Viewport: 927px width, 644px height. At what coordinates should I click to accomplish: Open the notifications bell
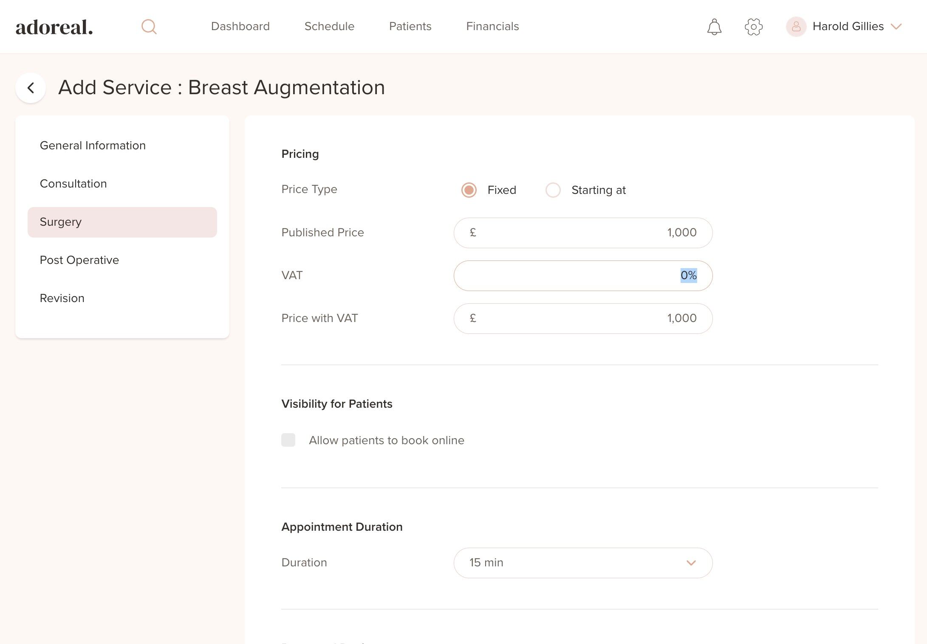click(x=714, y=27)
